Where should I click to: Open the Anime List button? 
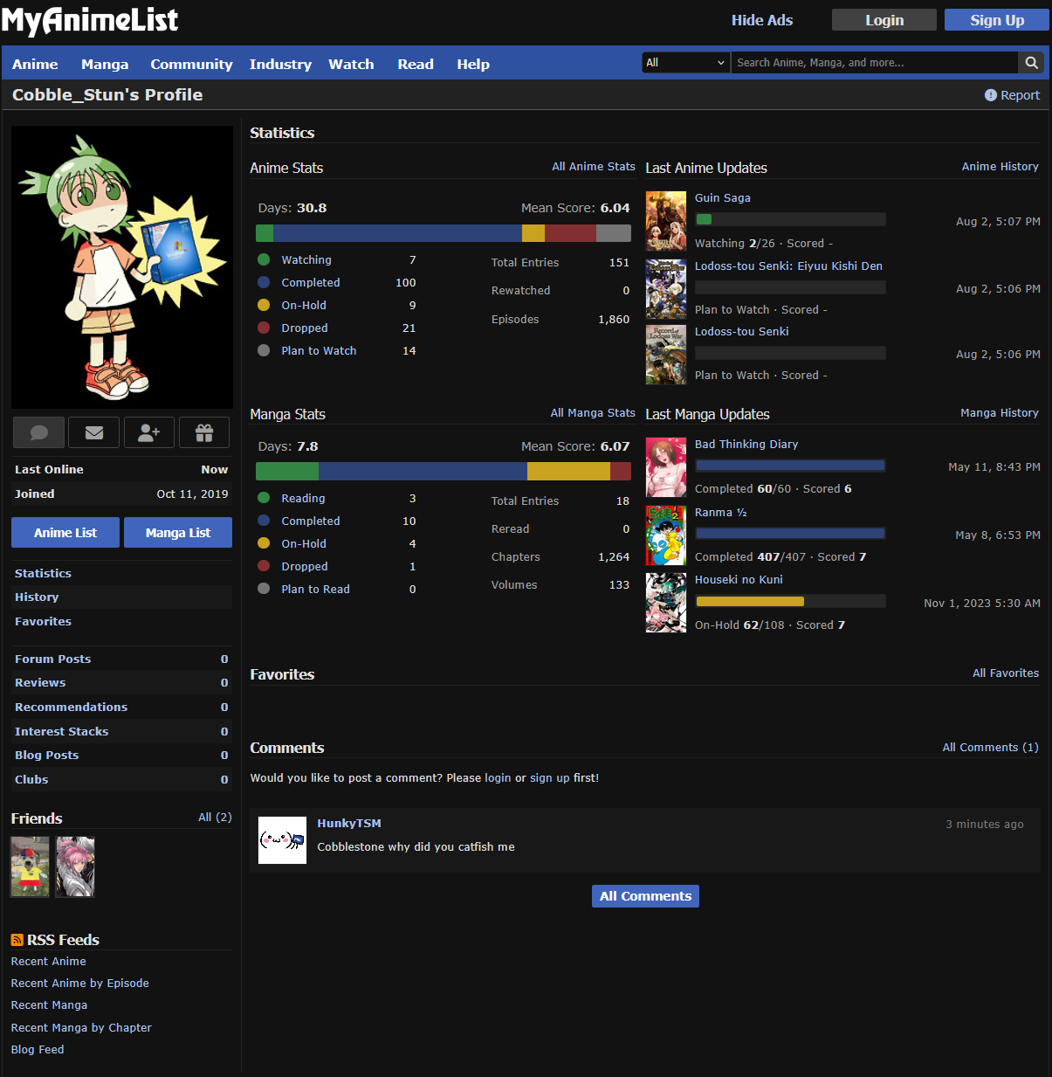tap(65, 533)
